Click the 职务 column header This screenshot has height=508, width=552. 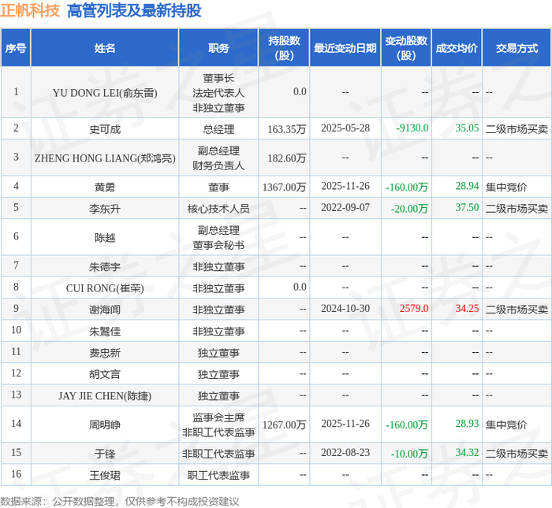[x=218, y=48]
